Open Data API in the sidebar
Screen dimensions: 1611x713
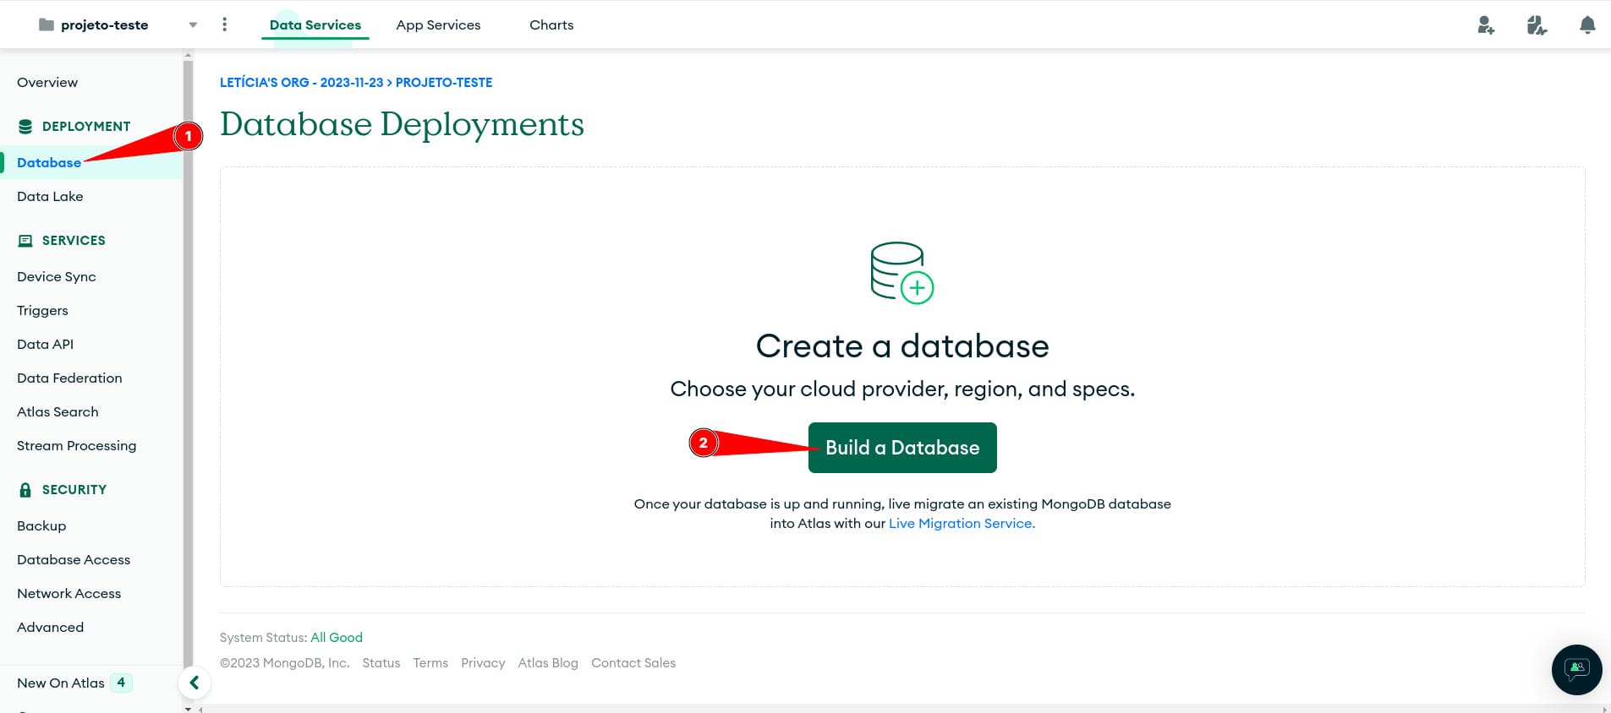pos(46,344)
